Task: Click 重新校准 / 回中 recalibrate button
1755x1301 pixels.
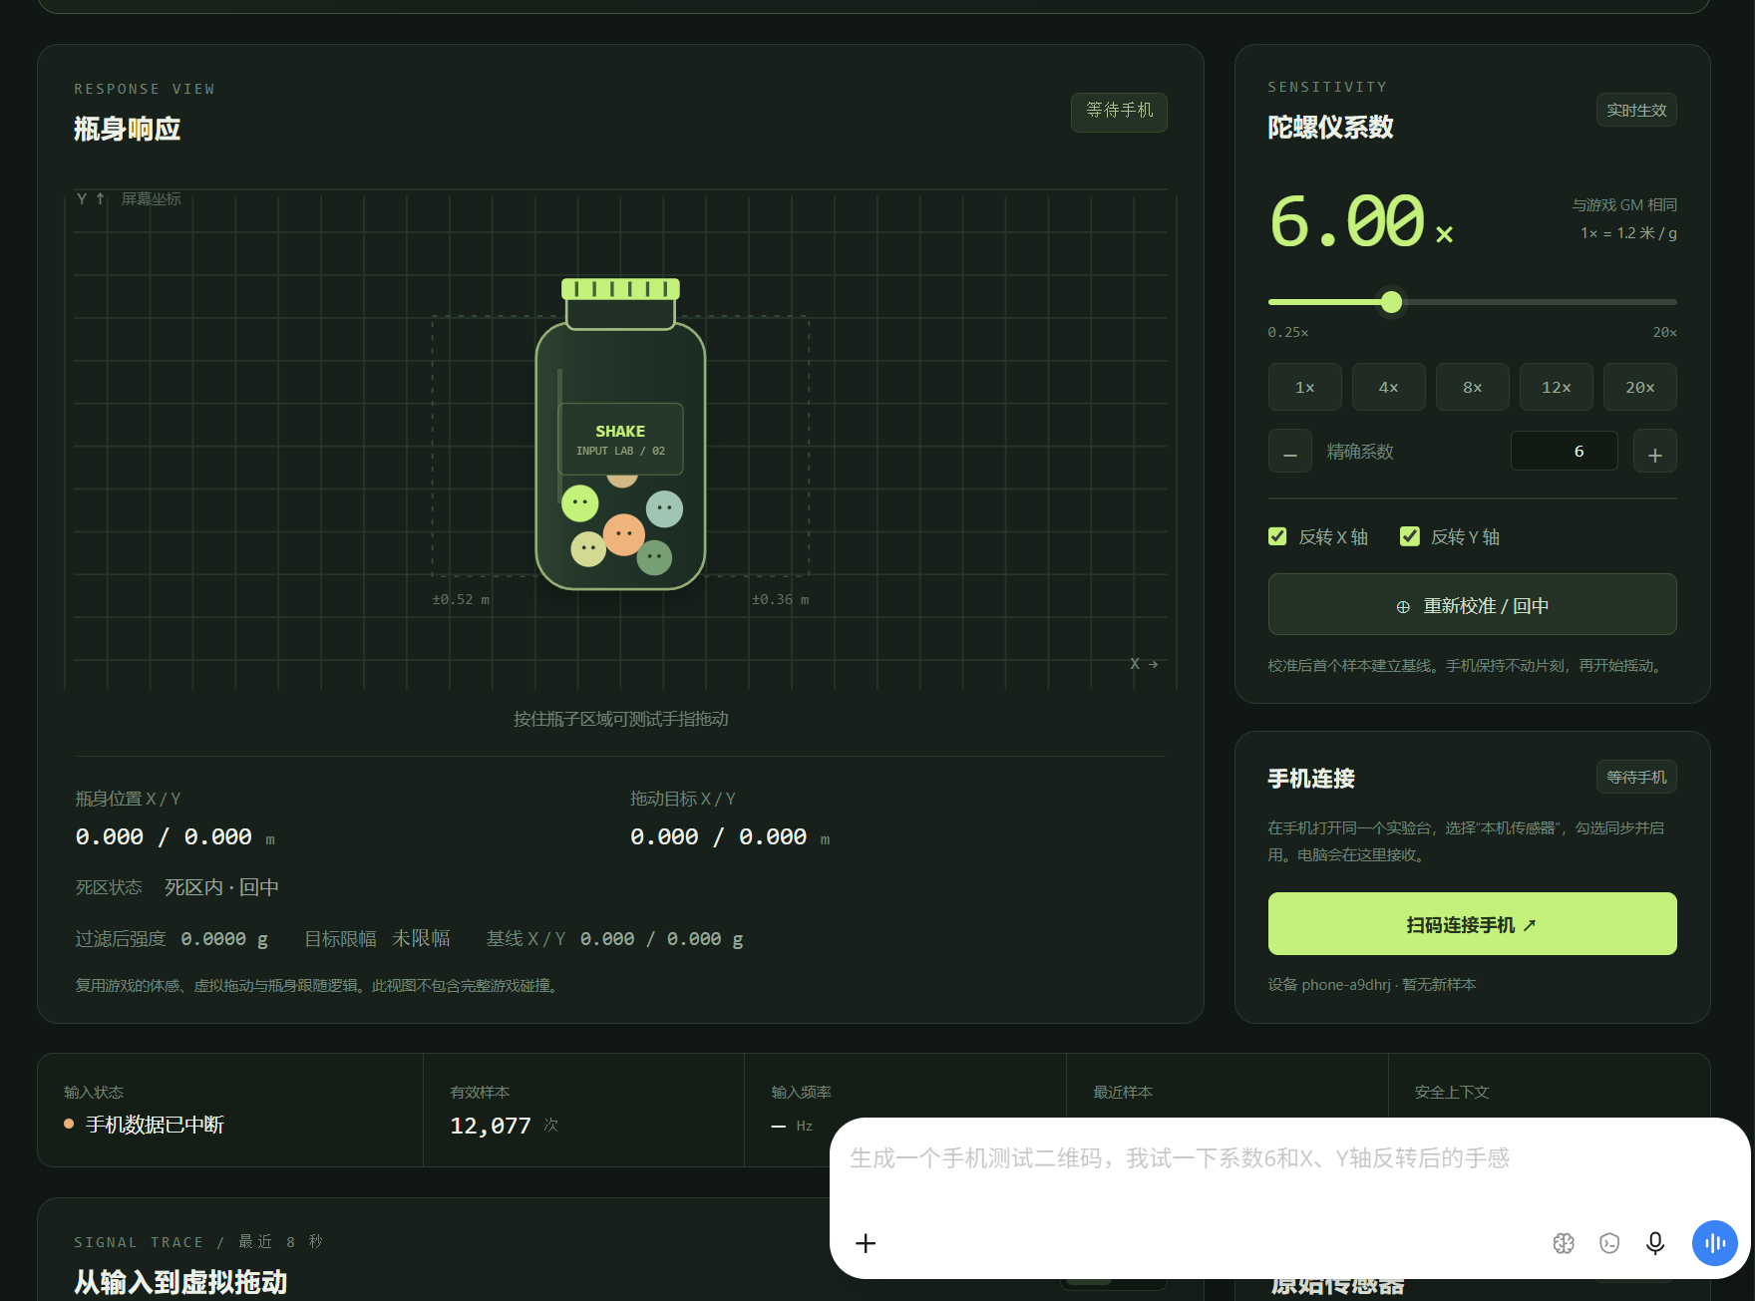Action: coord(1473,604)
